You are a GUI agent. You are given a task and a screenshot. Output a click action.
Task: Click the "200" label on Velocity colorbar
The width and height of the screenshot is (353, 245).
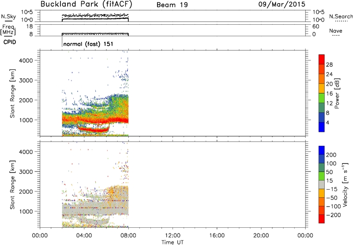[x=331, y=155]
